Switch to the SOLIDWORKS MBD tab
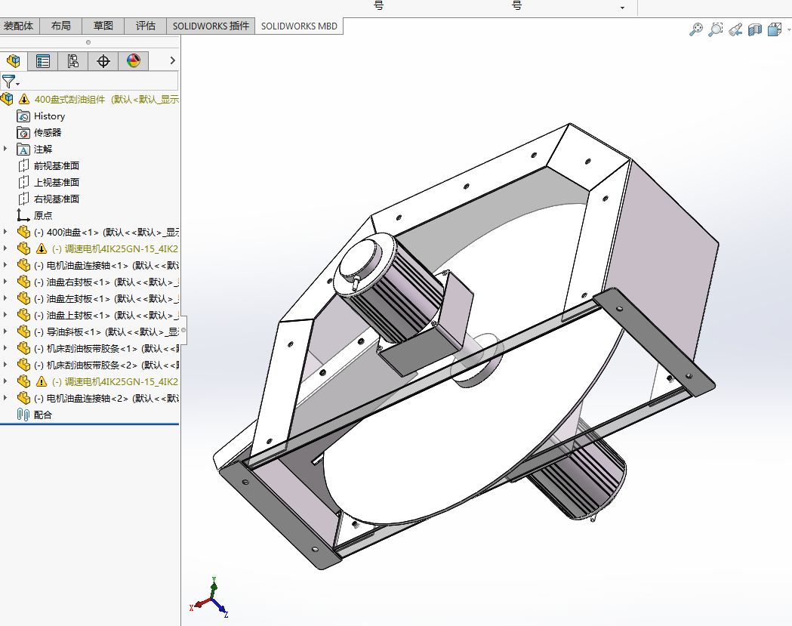This screenshot has height=626, width=792. click(299, 26)
